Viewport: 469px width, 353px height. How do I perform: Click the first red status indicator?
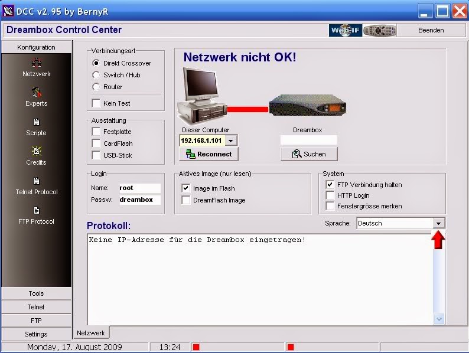[196, 347]
